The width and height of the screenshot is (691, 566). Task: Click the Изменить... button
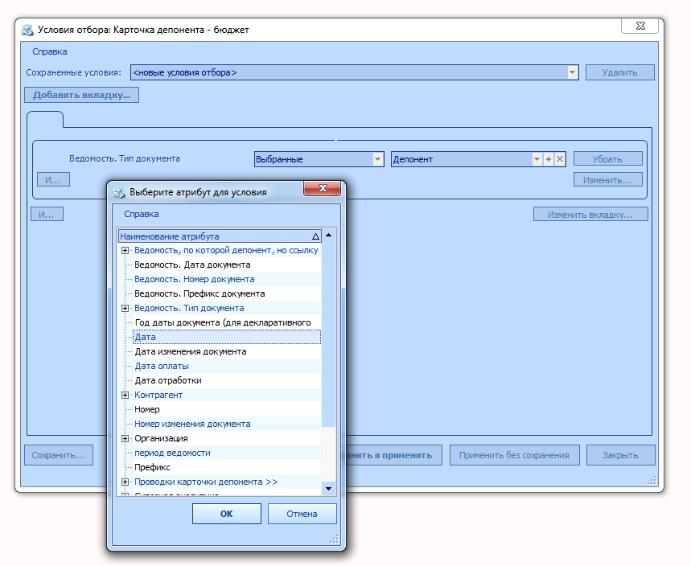point(607,180)
